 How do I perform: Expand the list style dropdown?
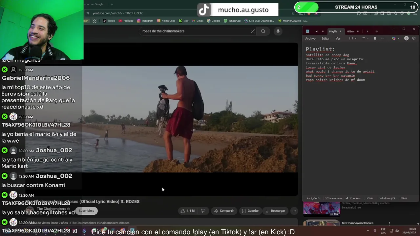pyautogui.click(x=365, y=38)
